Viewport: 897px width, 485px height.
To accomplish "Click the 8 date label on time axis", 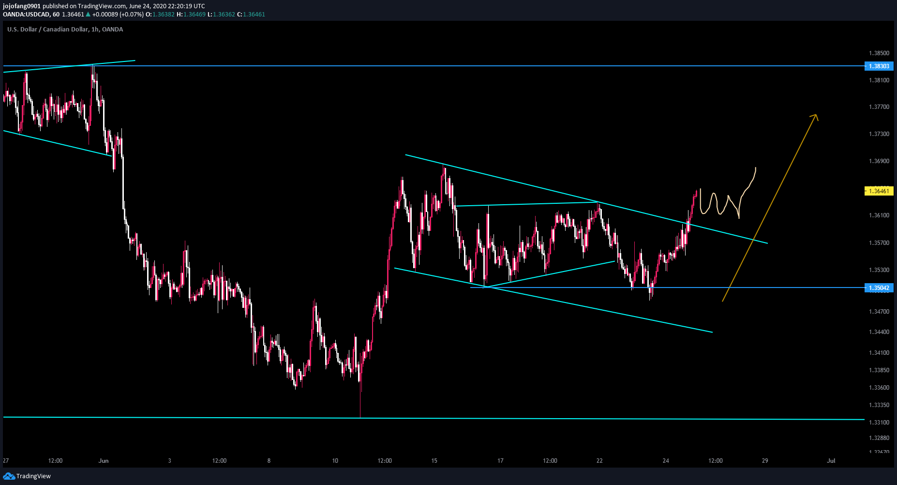I will pos(269,461).
